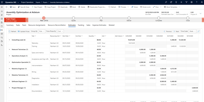Switch to the Tracking tab
The width and height of the screenshot is (204, 102).
click(x=81, y=25)
